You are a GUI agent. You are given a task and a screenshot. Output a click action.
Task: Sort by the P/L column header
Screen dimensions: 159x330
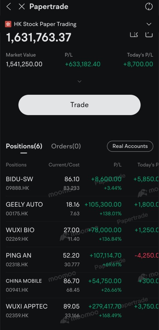coord(118,165)
